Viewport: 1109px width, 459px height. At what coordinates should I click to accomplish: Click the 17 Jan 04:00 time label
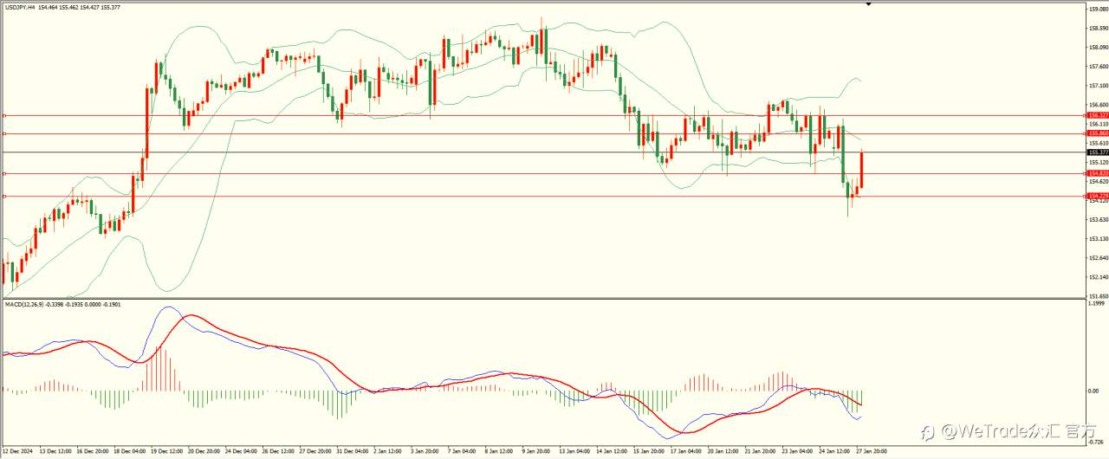point(684,451)
